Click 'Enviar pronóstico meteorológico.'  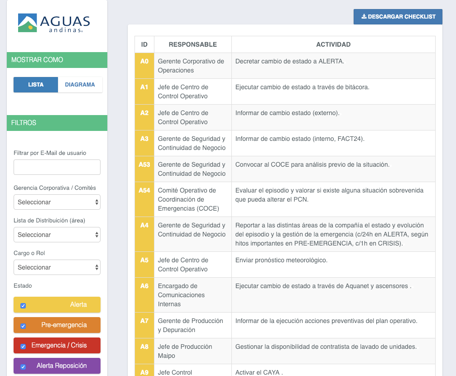tap(281, 260)
